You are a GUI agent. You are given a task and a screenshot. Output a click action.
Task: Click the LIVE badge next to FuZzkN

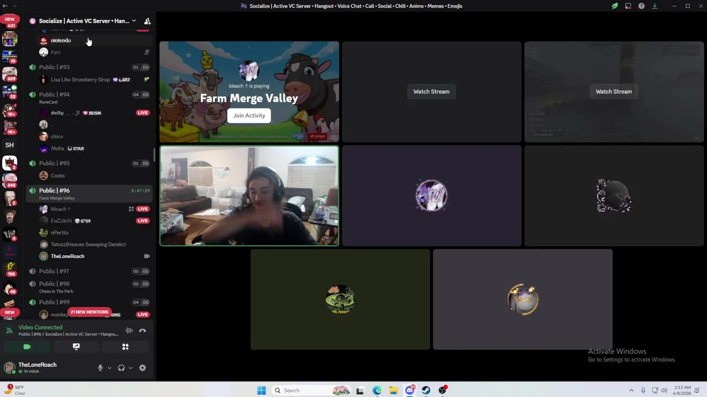(x=143, y=221)
